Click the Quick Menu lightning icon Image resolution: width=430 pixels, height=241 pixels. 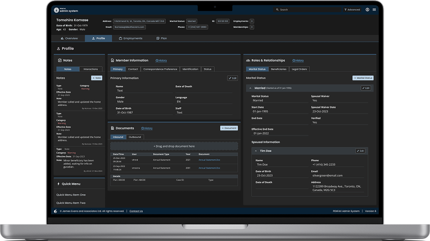click(x=58, y=184)
